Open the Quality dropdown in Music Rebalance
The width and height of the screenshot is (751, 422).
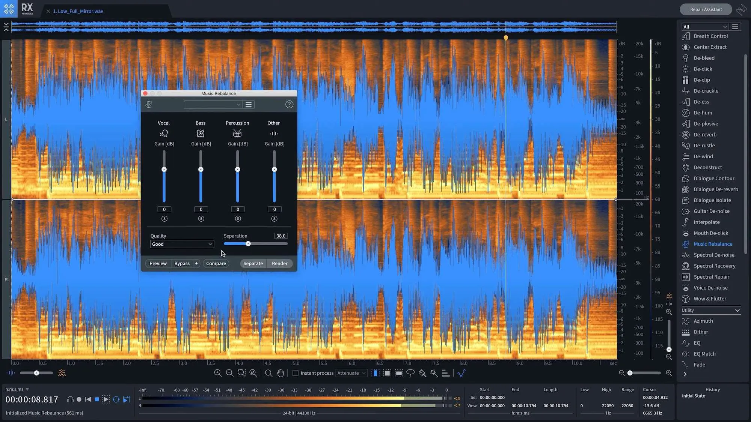[182, 244]
